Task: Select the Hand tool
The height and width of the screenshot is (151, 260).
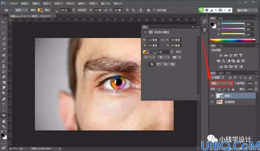Action: tap(4, 121)
